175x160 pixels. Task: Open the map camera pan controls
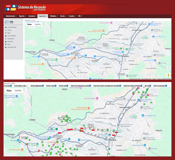pyautogui.click(x=168, y=68)
